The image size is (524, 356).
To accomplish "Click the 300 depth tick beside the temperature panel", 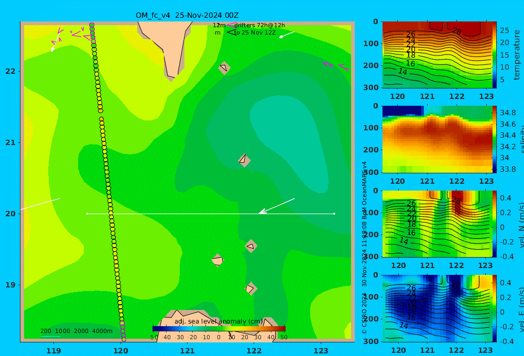I will tap(370, 87).
